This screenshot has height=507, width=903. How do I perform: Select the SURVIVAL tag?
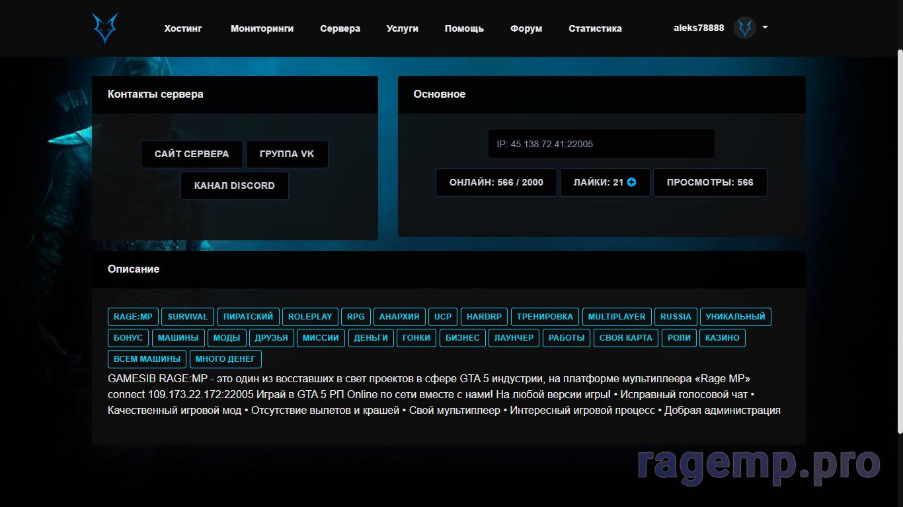(188, 317)
